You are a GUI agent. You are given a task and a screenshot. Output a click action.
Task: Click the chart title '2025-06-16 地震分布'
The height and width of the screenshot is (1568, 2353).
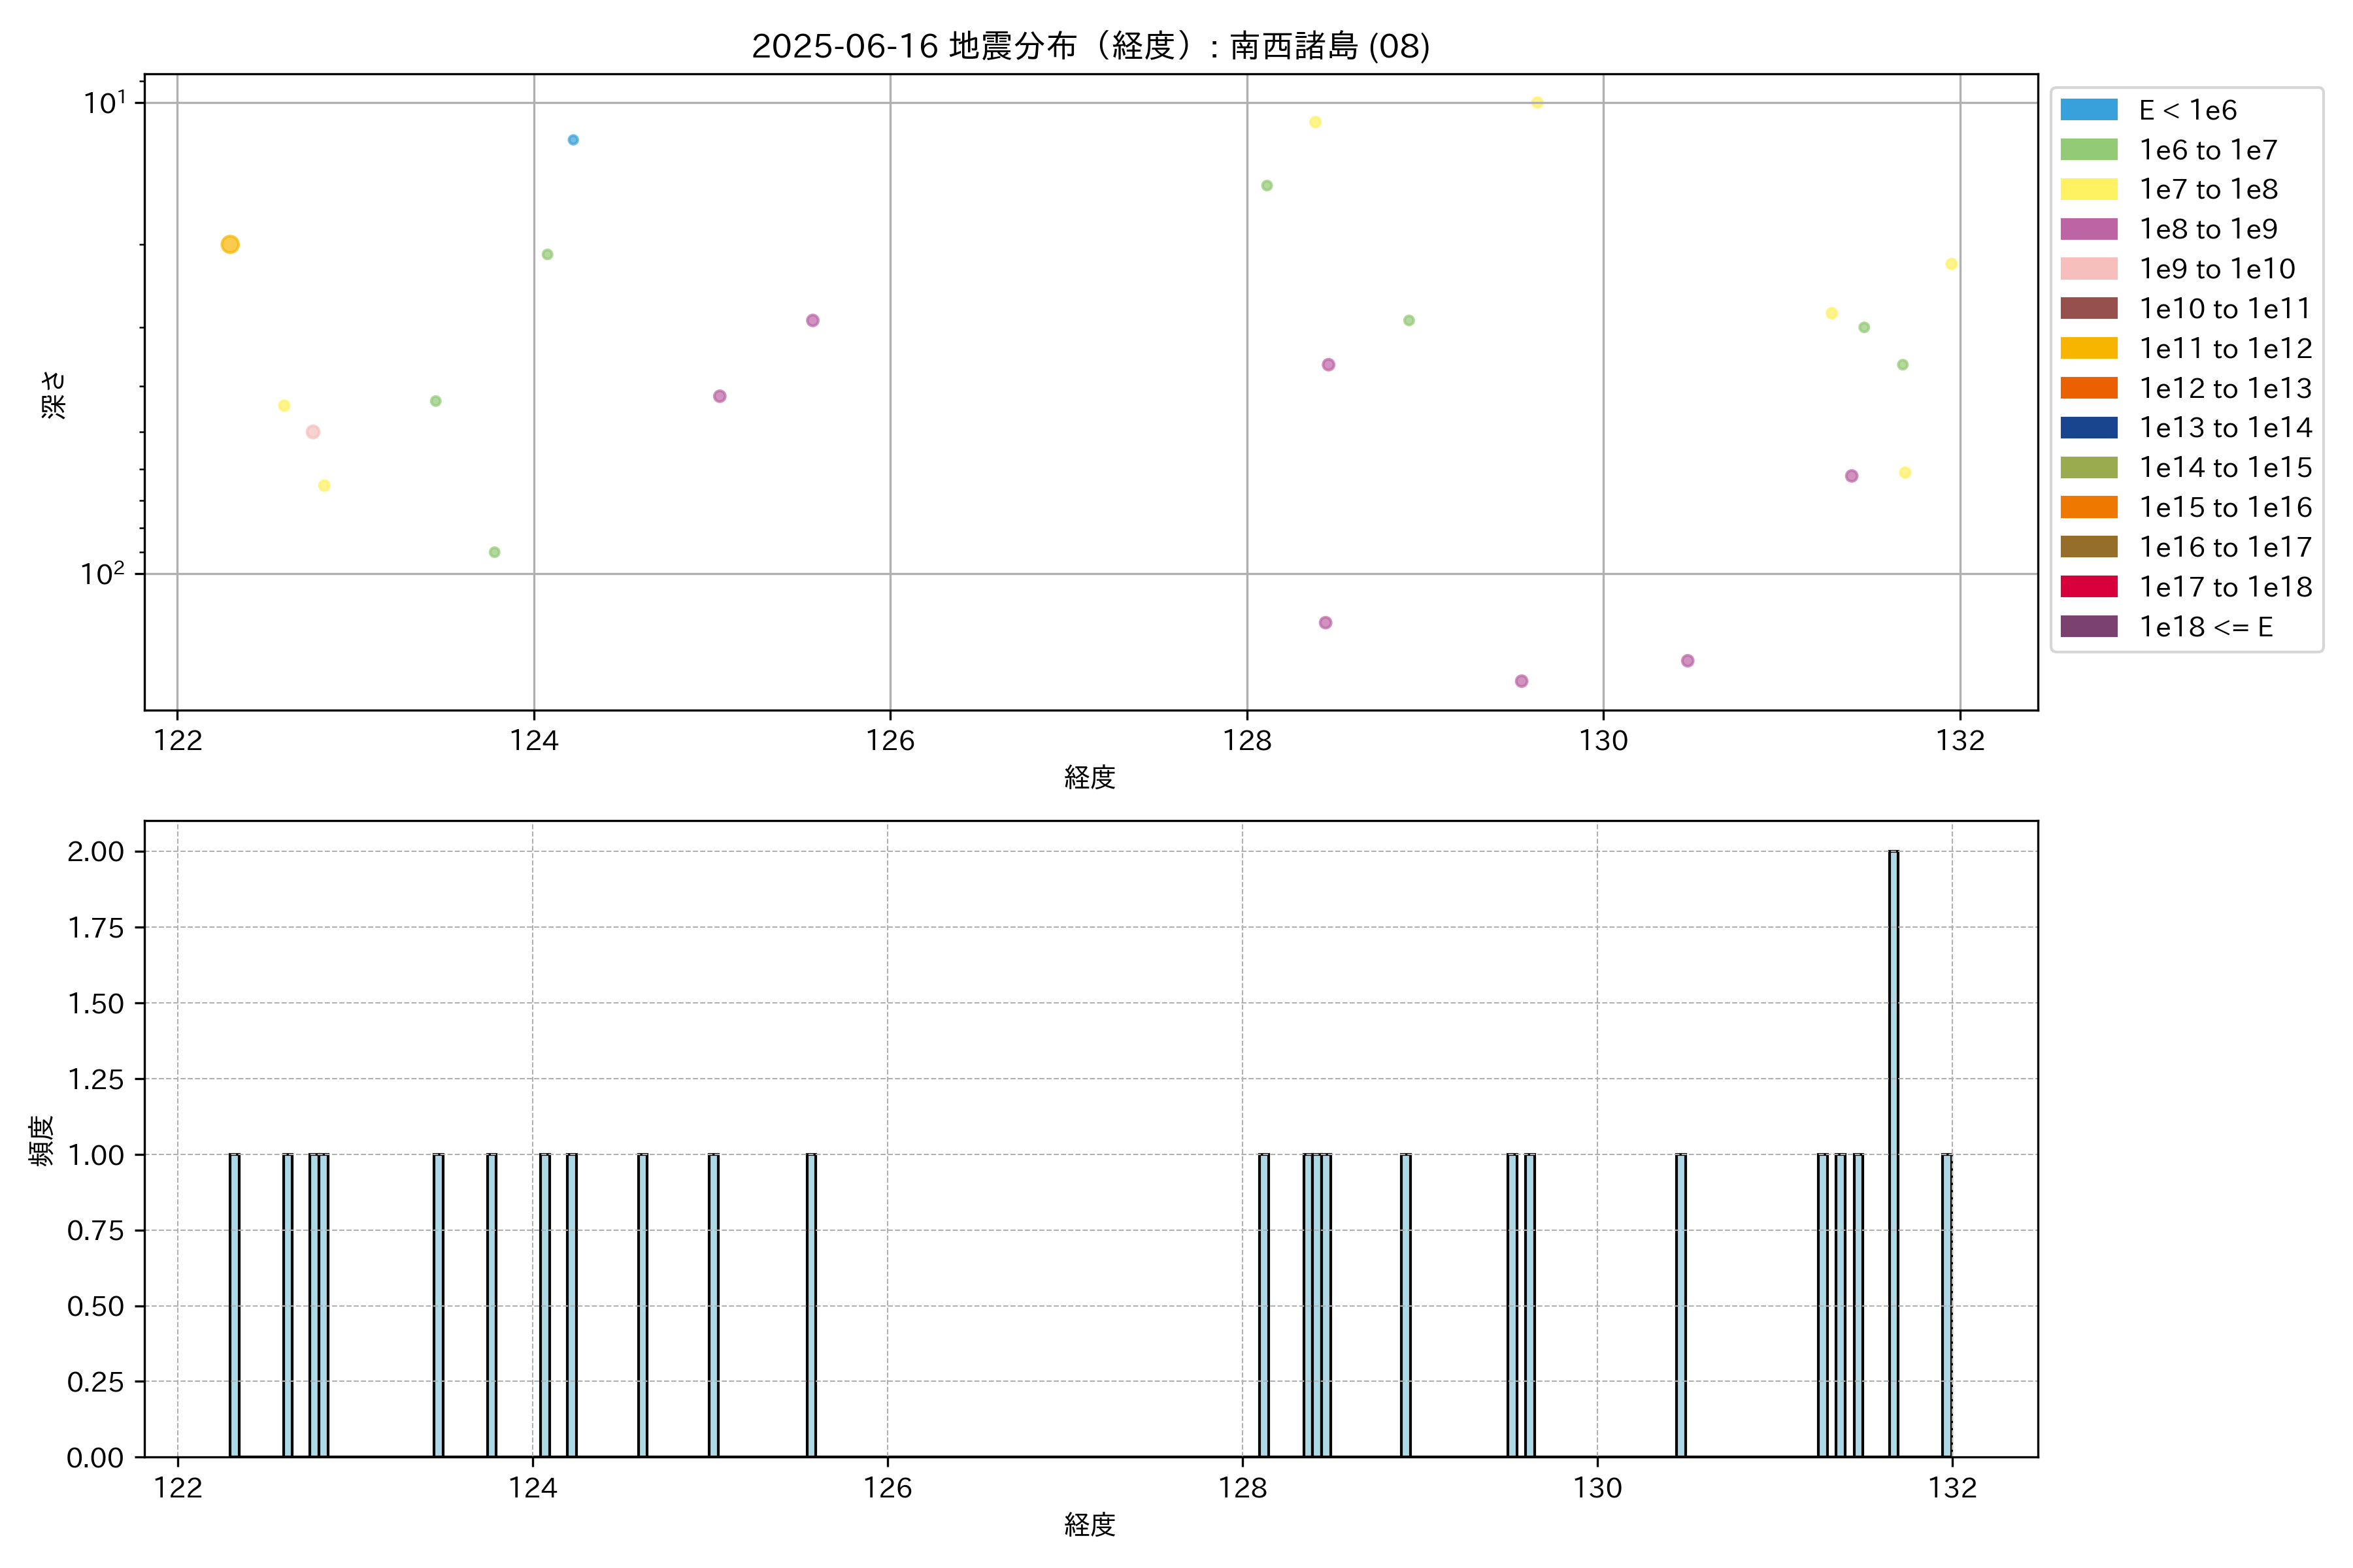(x=1090, y=46)
